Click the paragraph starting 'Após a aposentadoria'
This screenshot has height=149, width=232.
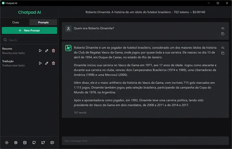[138, 103]
